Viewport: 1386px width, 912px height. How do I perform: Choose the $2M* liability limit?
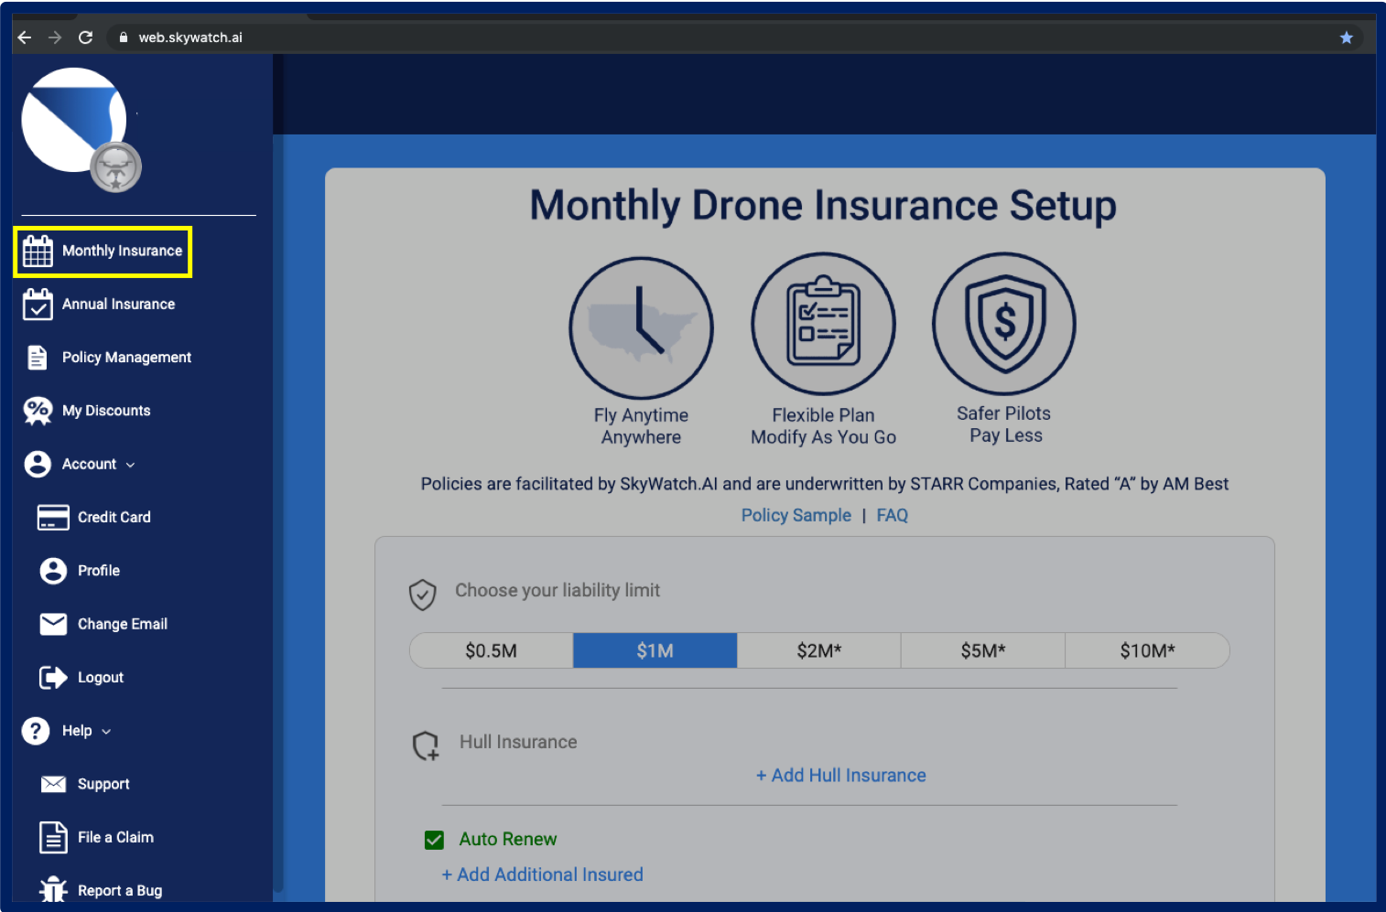819,650
